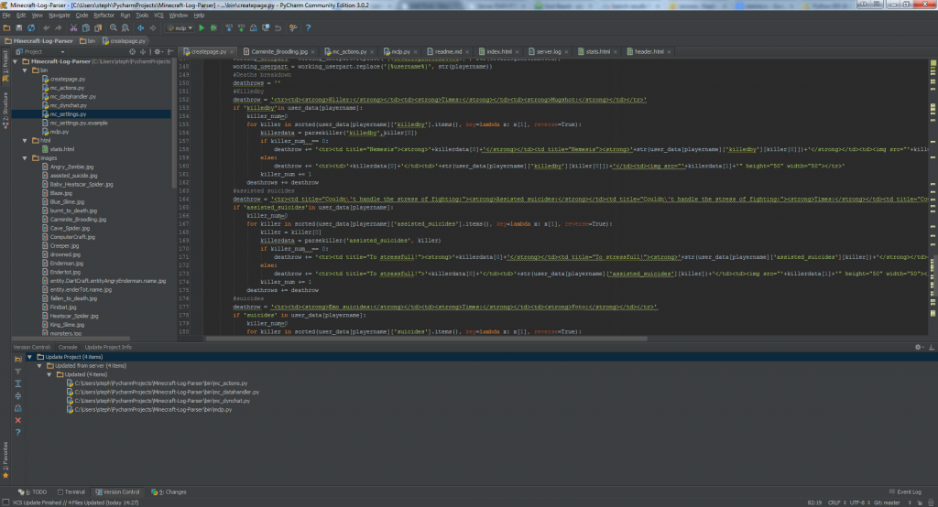938x507 pixels.
Task: Open the Refactor menu
Action: tap(104, 15)
